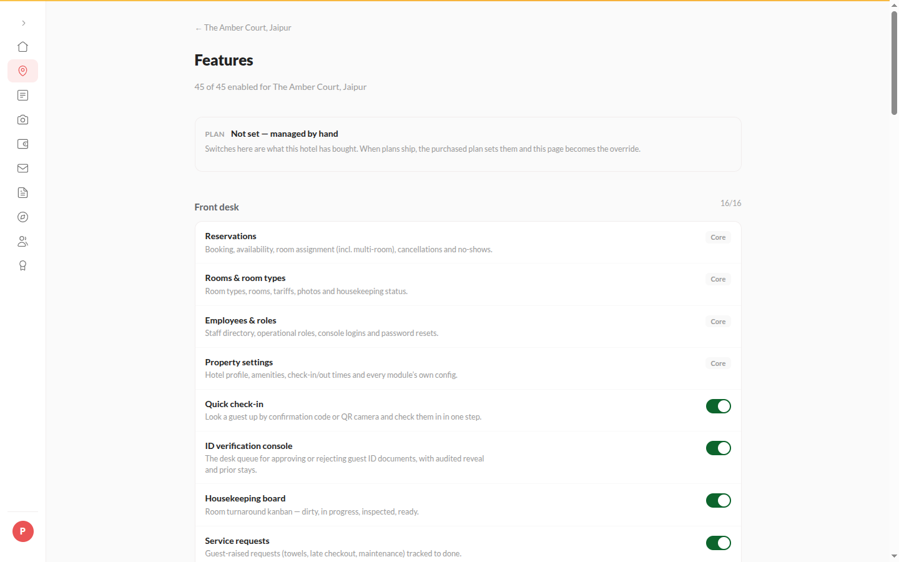899x562 pixels.
Task: Open the envelope mail icon in sidebar
Action: coord(23,169)
